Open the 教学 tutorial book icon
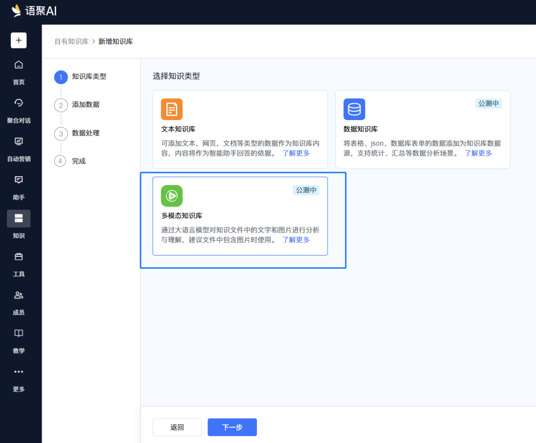The image size is (536, 443). (19, 333)
